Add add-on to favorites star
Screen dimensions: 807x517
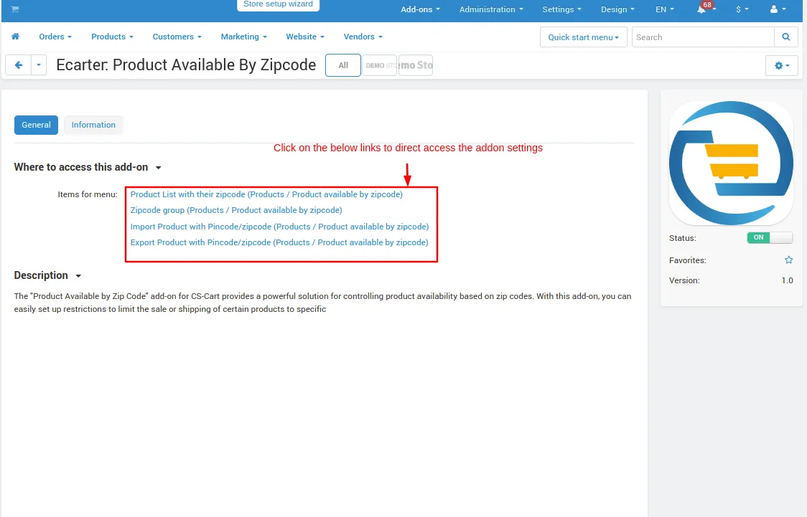[x=788, y=260]
